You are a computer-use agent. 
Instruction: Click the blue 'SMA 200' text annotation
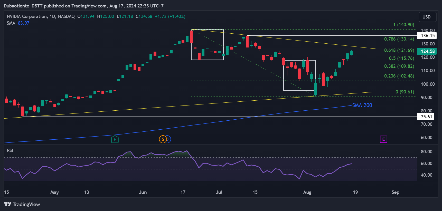(362, 105)
